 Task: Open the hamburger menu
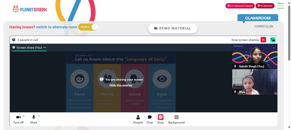point(280,6)
